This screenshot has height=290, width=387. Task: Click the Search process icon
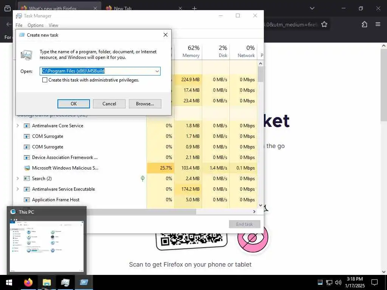27,179
